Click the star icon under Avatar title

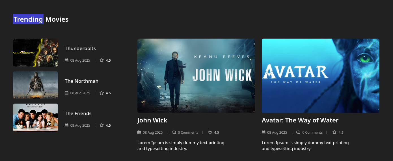(x=334, y=132)
